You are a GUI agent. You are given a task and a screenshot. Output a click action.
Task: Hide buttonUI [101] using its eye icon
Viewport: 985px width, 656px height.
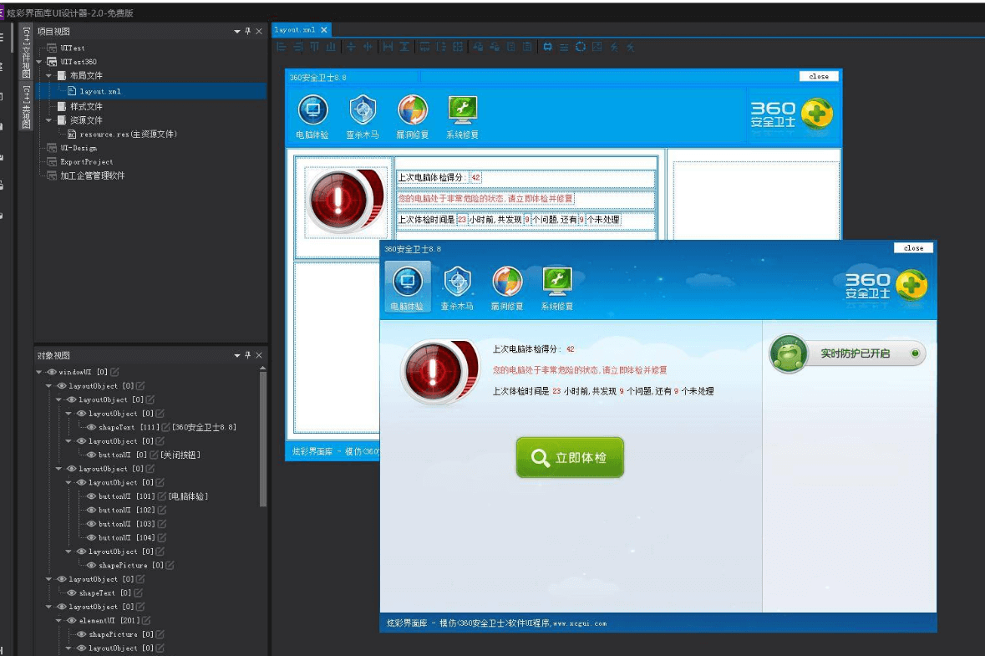tap(92, 496)
